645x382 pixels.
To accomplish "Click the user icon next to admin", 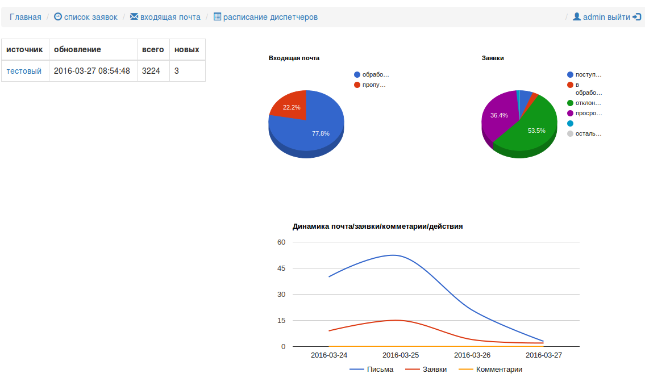I will (577, 17).
